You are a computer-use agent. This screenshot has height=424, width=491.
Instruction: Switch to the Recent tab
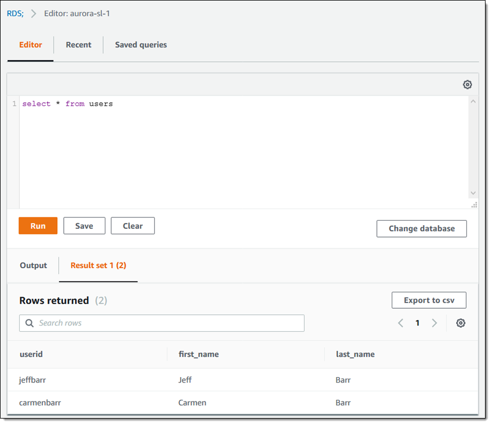(79, 45)
